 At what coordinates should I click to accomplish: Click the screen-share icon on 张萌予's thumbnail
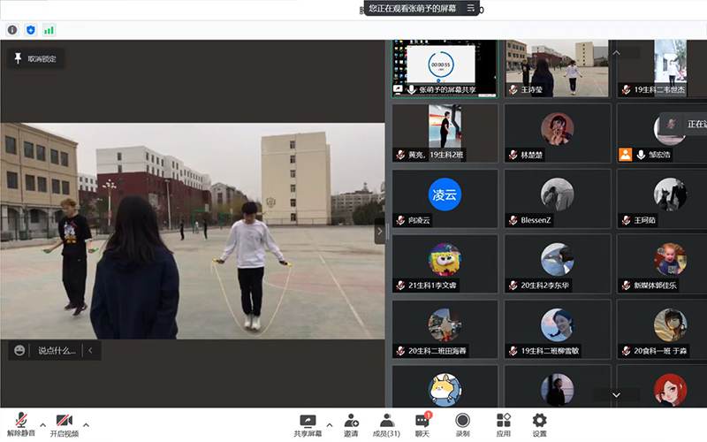[399, 89]
